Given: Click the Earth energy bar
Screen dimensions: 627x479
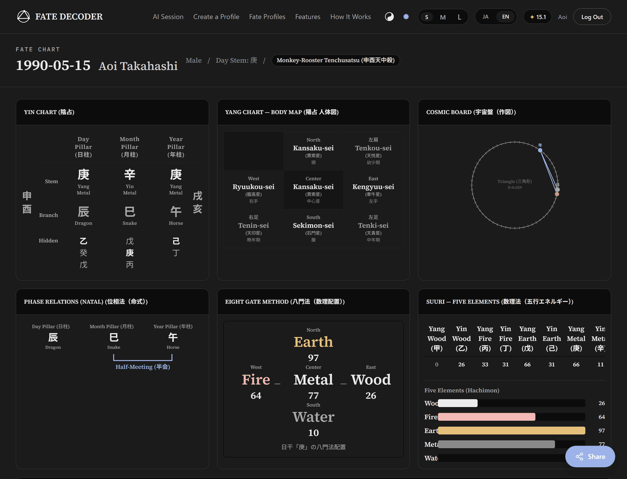Looking at the screenshot, I should click(512, 431).
